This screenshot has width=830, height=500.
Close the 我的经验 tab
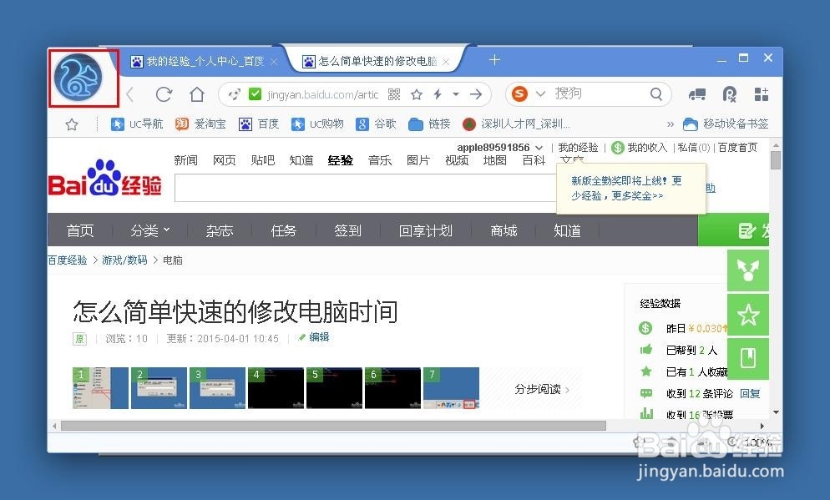click(274, 62)
